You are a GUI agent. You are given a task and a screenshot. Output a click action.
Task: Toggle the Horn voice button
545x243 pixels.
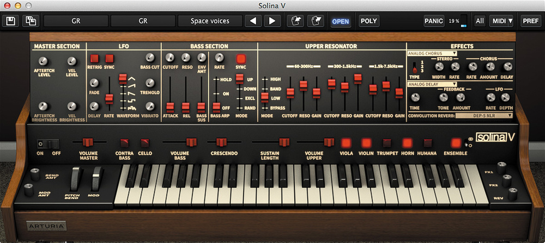coord(407,143)
